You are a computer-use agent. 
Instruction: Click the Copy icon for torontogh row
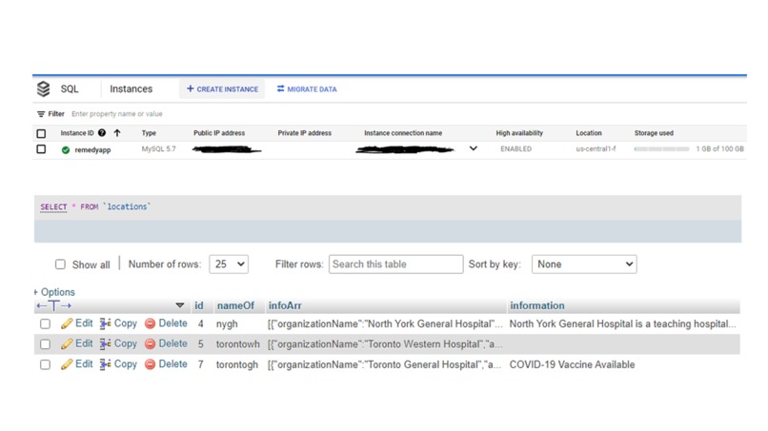pyautogui.click(x=106, y=364)
